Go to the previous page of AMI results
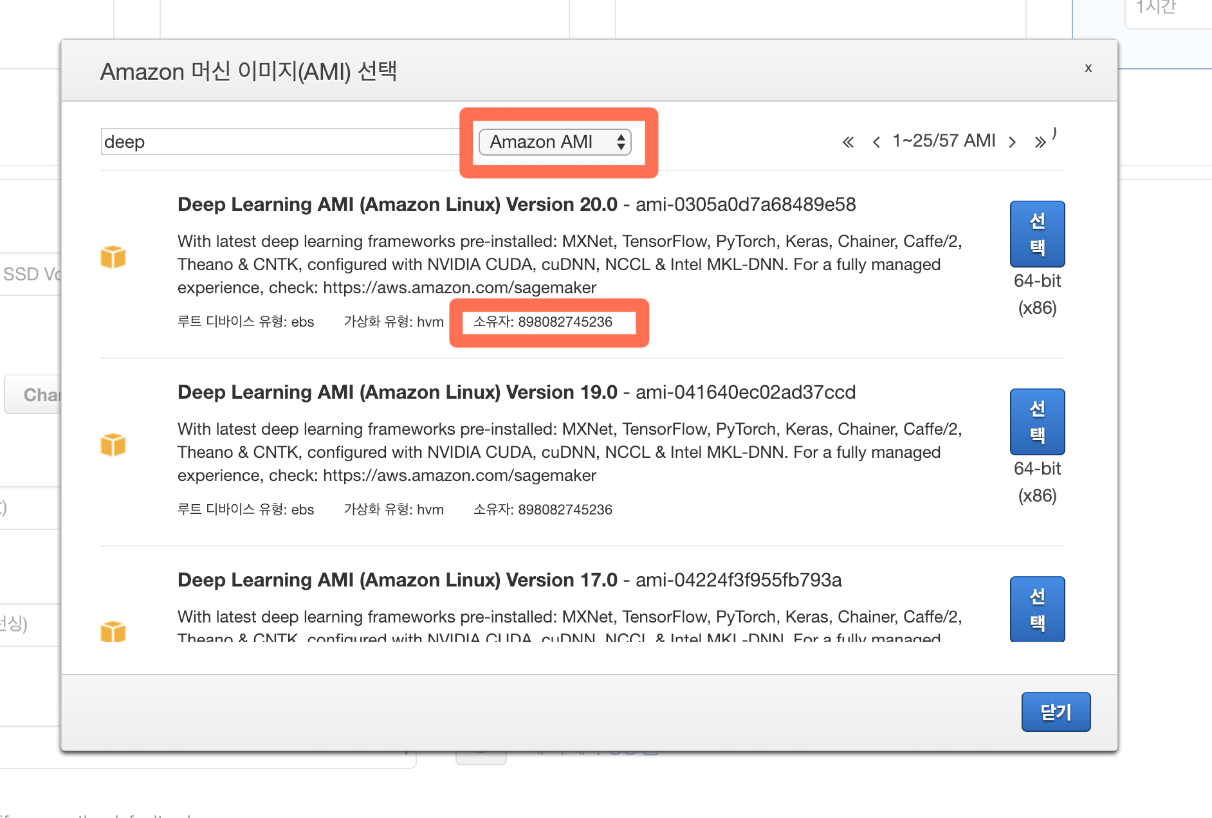The width and height of the screenshot is (1212, 818). tap(876, 142)
